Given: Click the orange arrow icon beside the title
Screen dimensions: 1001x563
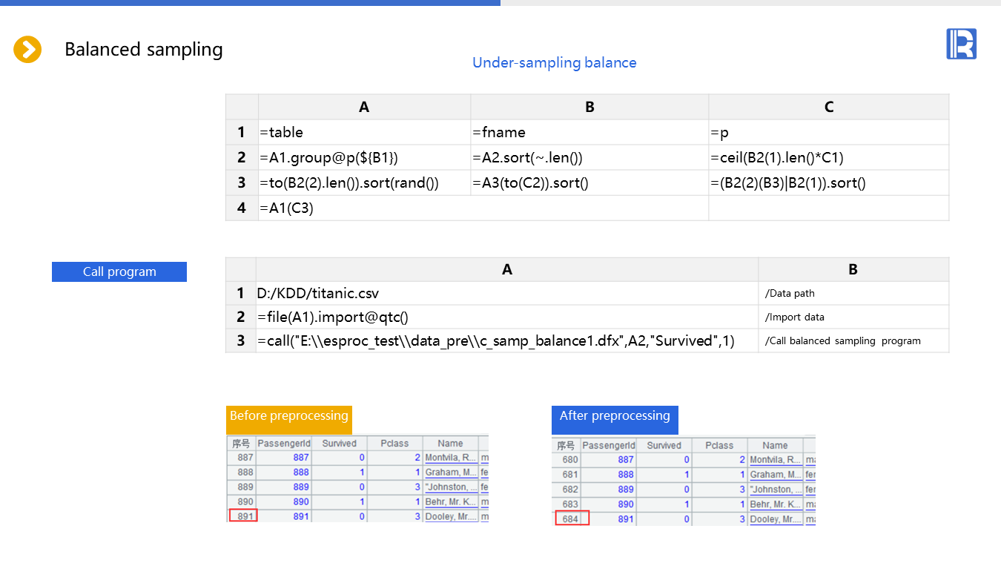Looking at the screenshot, I should tap(27, 50).
